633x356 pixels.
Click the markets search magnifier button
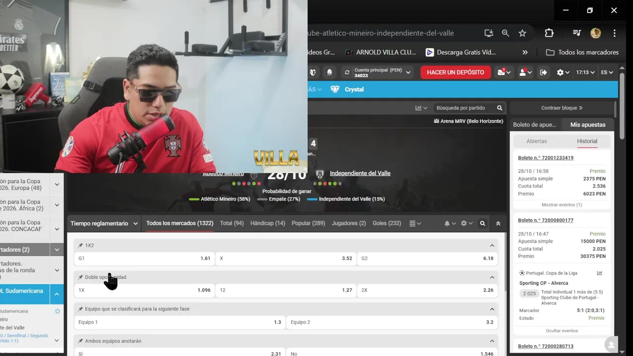point(483,223)
